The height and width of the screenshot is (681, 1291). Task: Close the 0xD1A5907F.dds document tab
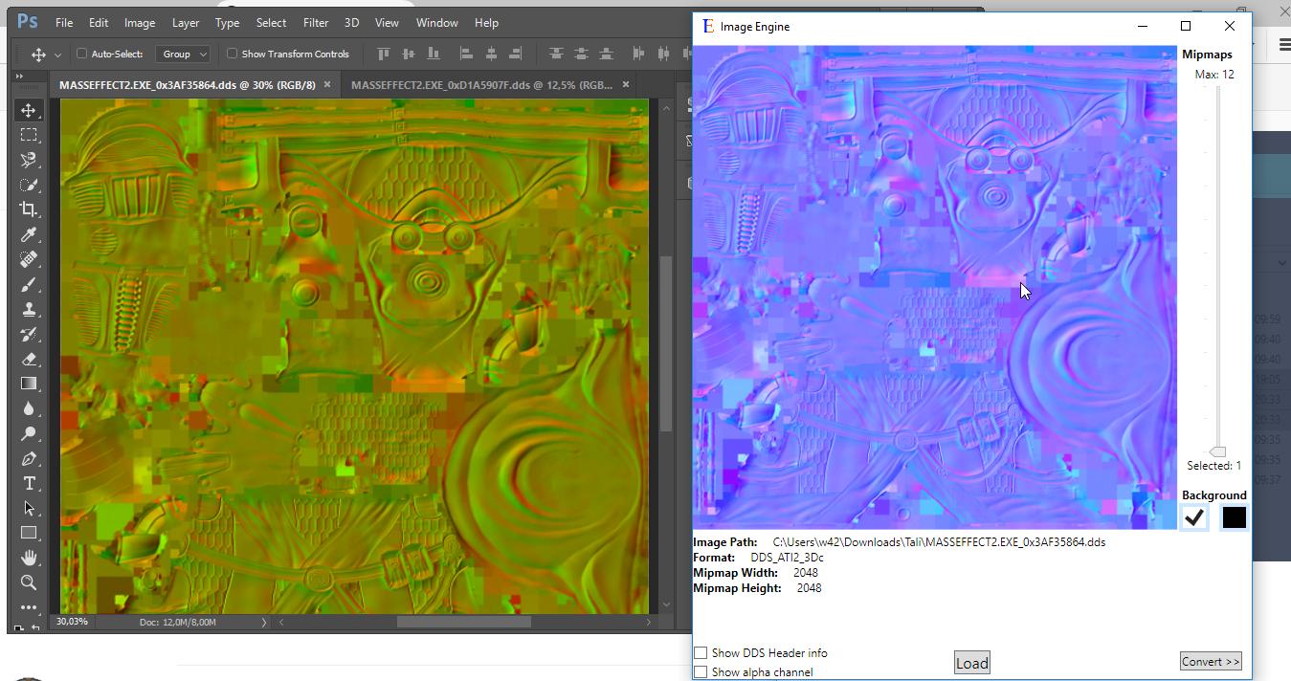pyautogui.click(x=626, y=85)
